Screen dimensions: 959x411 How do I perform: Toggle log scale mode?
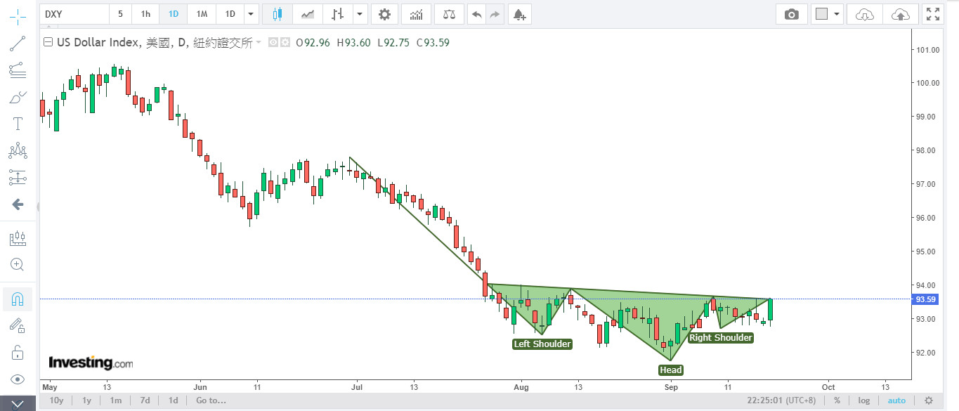click(x=863, y=400)
